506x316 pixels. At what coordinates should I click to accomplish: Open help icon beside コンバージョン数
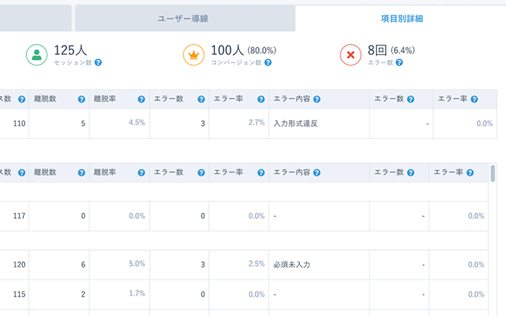(268, 63)
